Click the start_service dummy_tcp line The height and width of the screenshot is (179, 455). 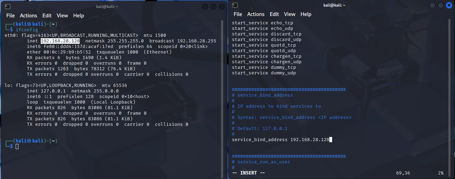click(264, 67)
